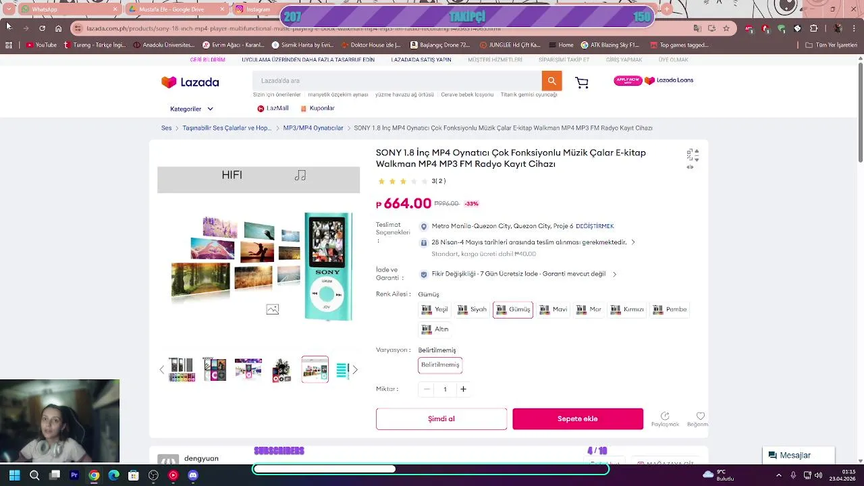Select the Gümüş color option
This screenshot has height=486, width=864.
coord(513,309)
